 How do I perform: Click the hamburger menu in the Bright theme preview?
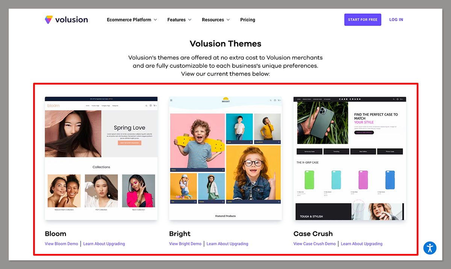pos(171,100)
